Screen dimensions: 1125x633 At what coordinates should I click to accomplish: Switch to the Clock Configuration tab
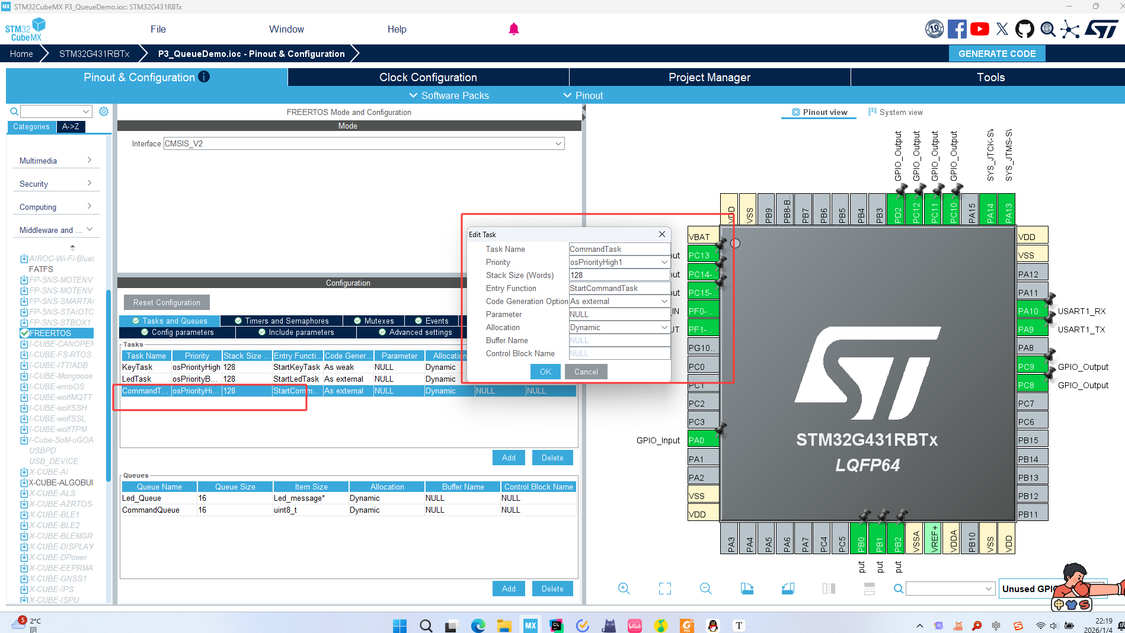(428, 77)
